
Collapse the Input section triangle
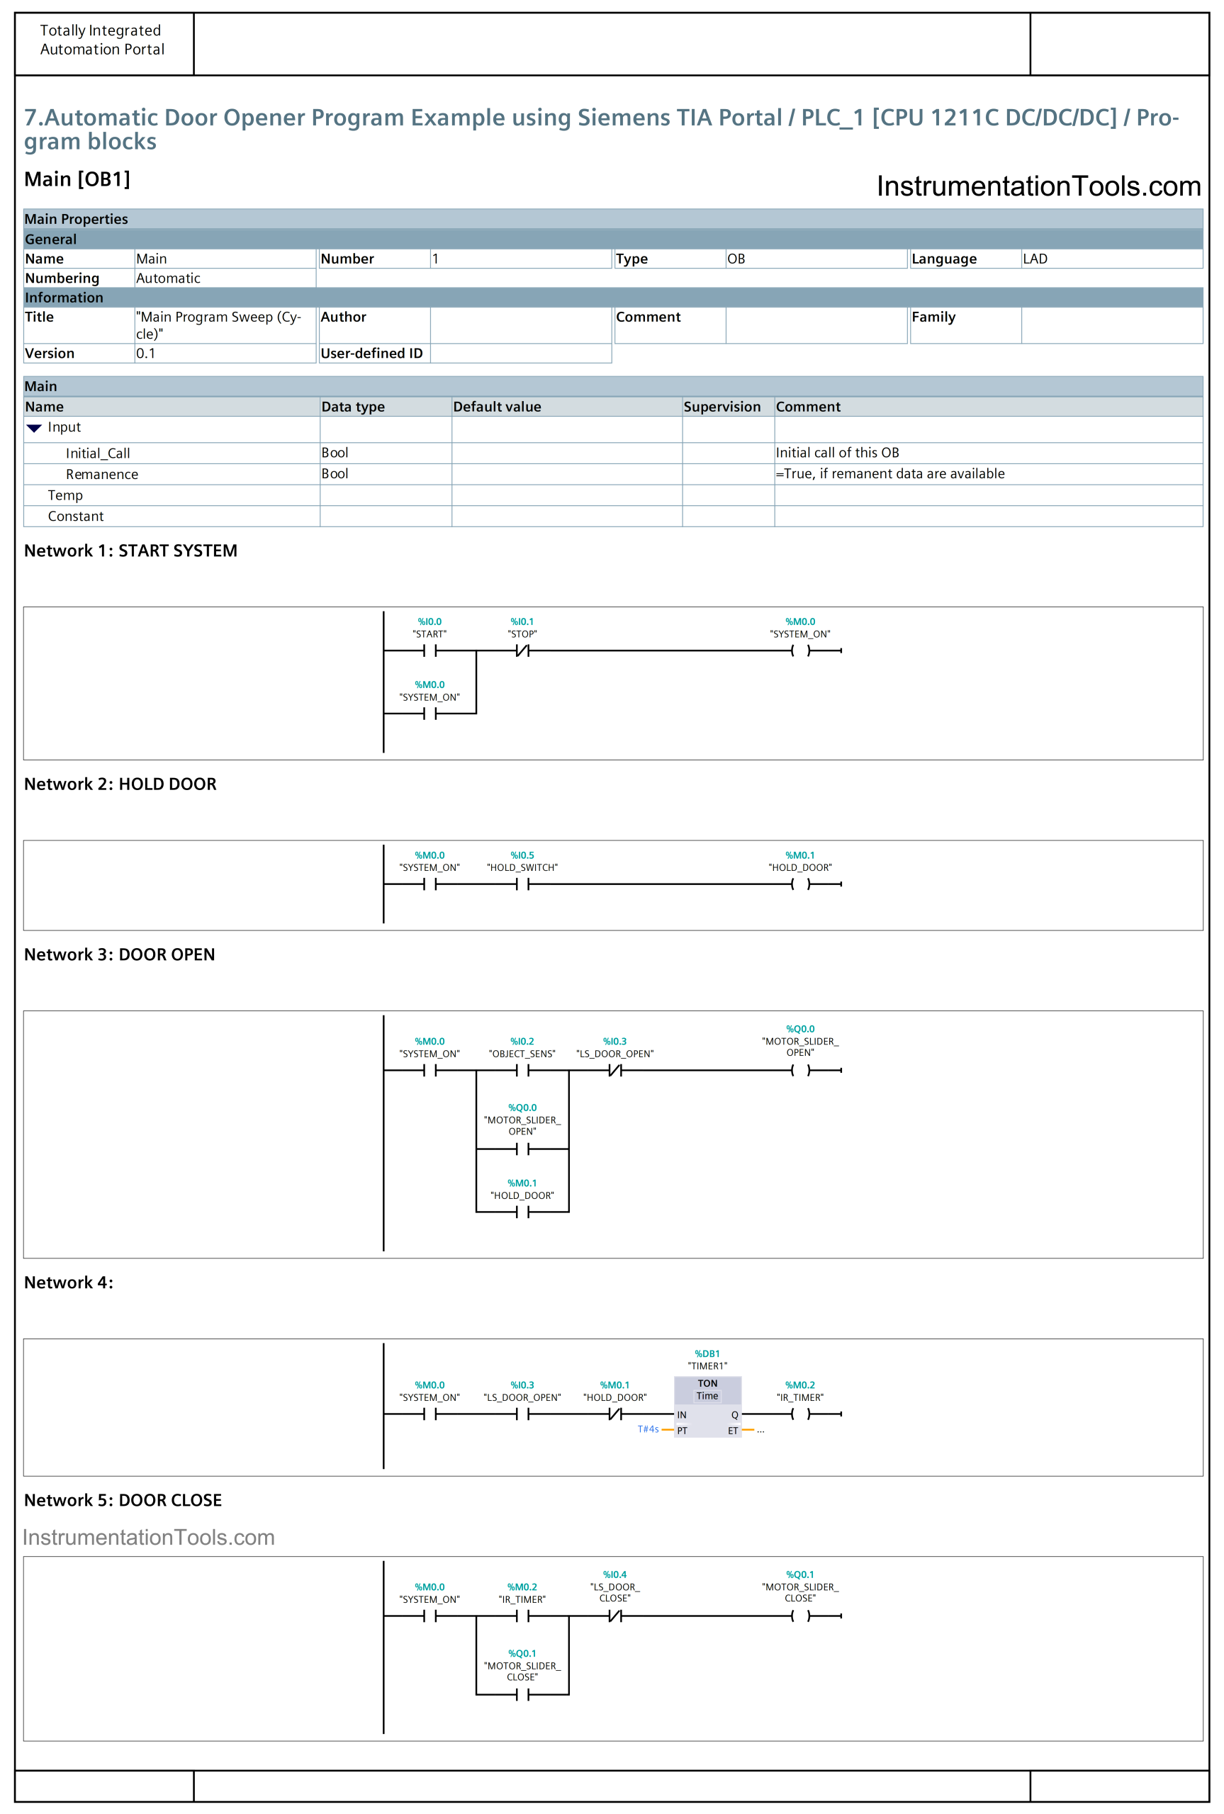(x=34, y=427)
